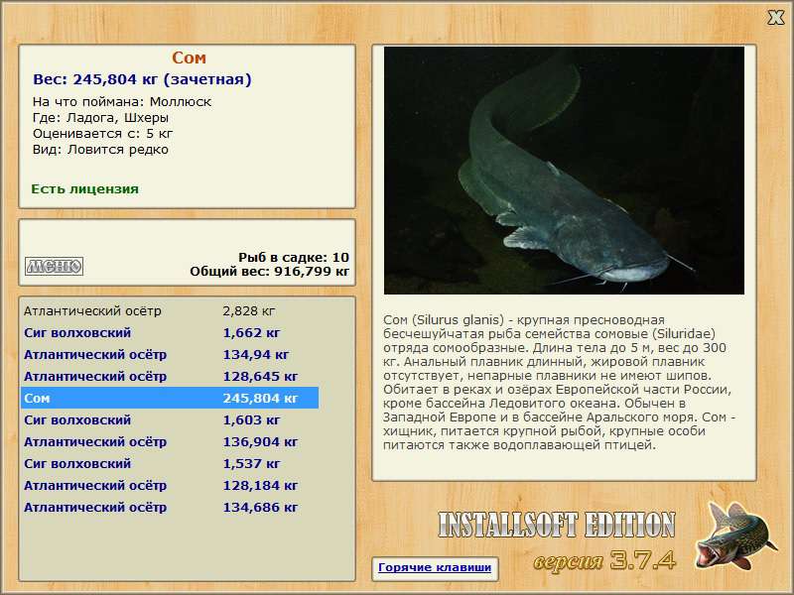Open the Горячие клавиши link

pos(435,567)
